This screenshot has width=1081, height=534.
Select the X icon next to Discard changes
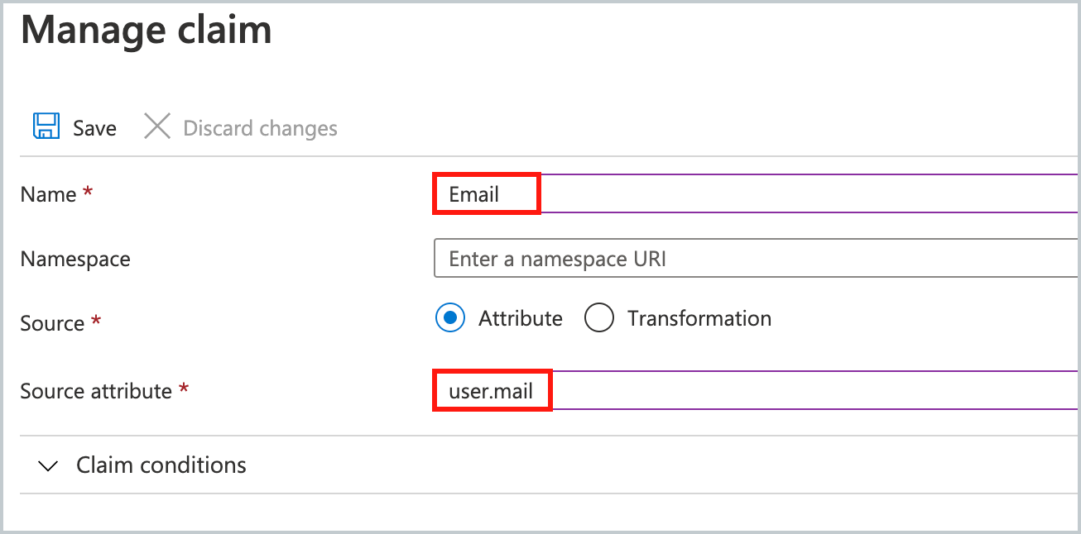coord(157,126)
